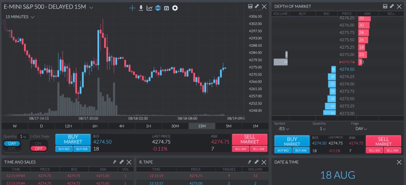Click SELL BID in the chart panel

tap(241, 149)
